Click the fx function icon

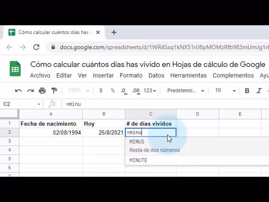(x=52, y=104)
